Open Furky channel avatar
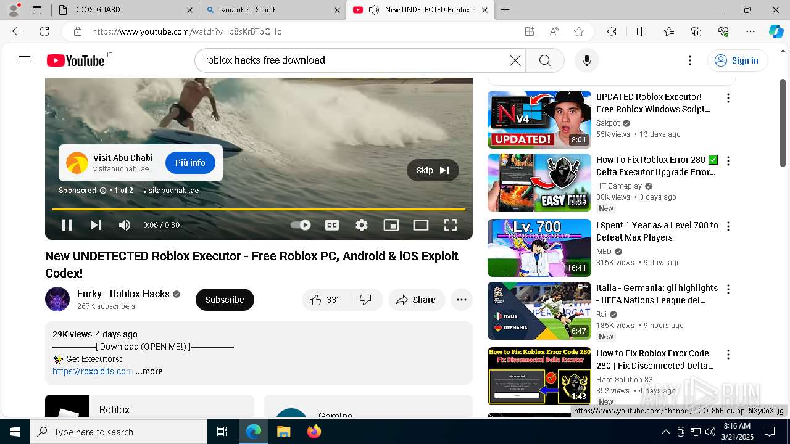 pyautogui.click(x=57, y=299)
